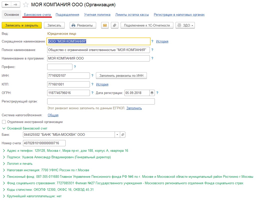Open the Общая taxation system link

pyautogui.click(x=53, y=115)
